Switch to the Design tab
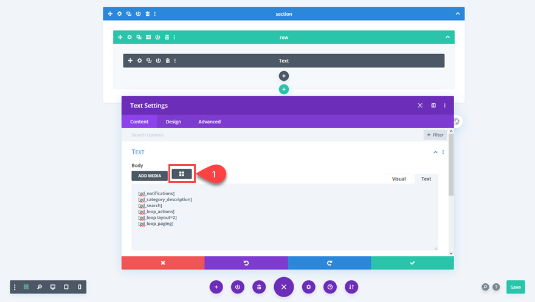Image resolution: width=535 pixels, height=302 pixels. click(x=173, y=122)
